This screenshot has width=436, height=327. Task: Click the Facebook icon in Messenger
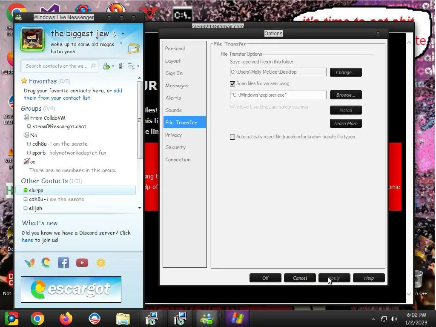[63, 262]
